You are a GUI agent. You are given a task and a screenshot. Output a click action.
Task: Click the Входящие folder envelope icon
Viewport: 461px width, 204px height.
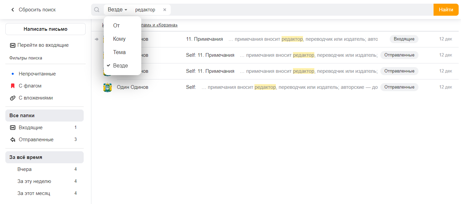tap(13, 128)
